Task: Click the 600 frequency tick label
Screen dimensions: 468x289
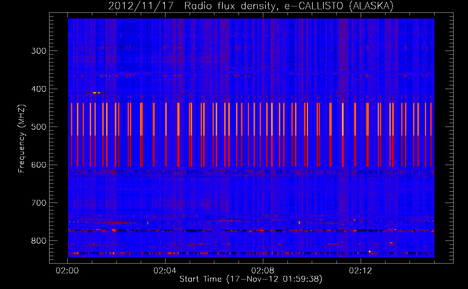Action: (x=39, y=165)
